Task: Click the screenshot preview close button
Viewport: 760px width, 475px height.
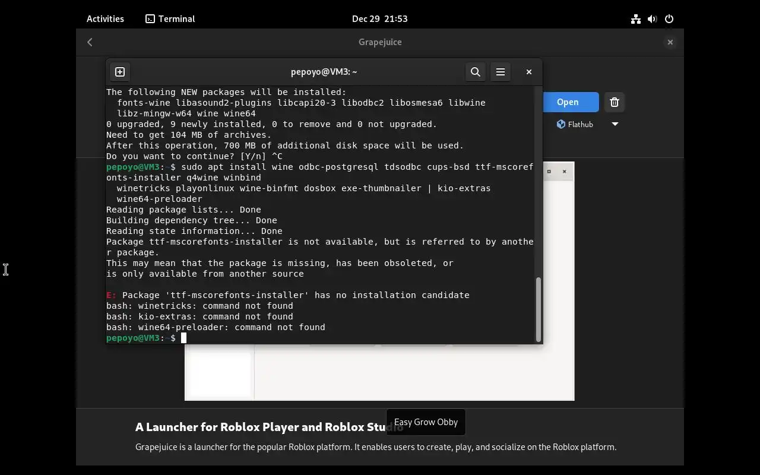Action: [564, 172]
